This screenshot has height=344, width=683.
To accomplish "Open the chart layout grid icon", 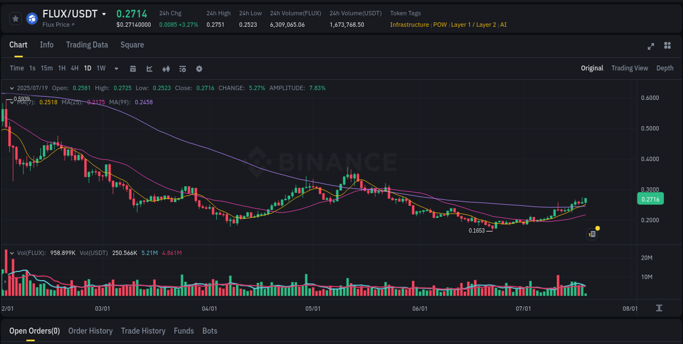I will [x=668, y=46].
